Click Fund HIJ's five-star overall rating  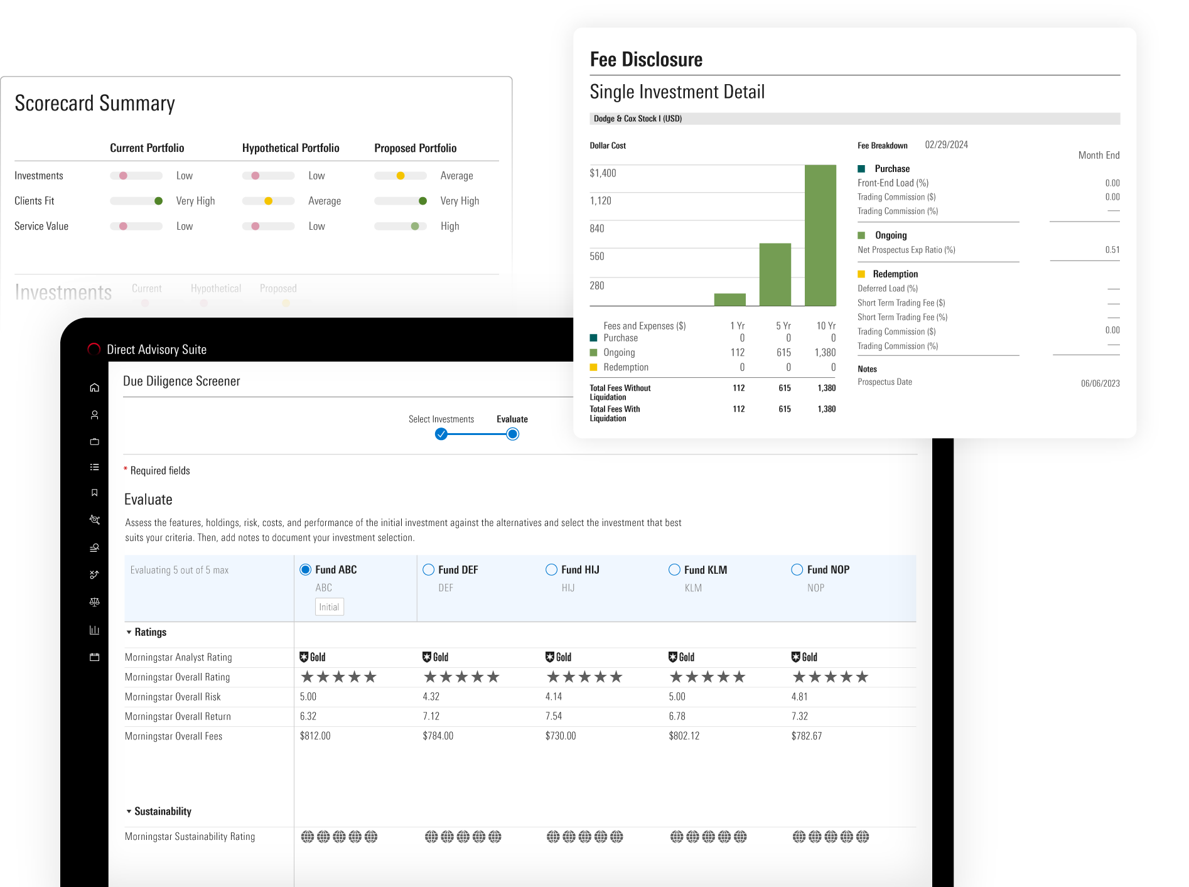click(584, 677)
